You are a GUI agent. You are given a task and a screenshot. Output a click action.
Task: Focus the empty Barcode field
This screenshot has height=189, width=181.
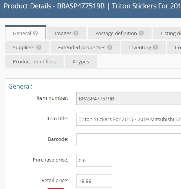[129, 140]
